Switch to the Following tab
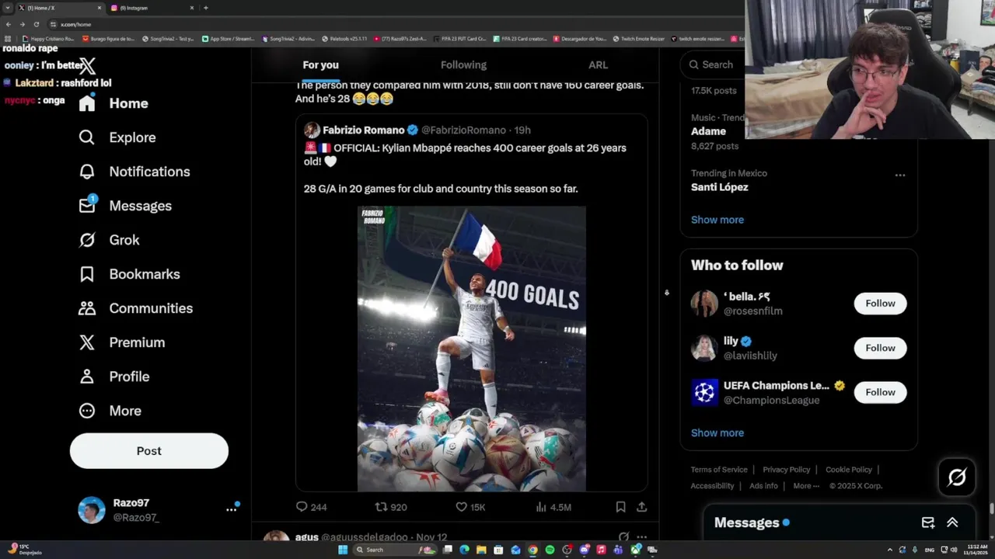995x559 pixels. [463, 65]
